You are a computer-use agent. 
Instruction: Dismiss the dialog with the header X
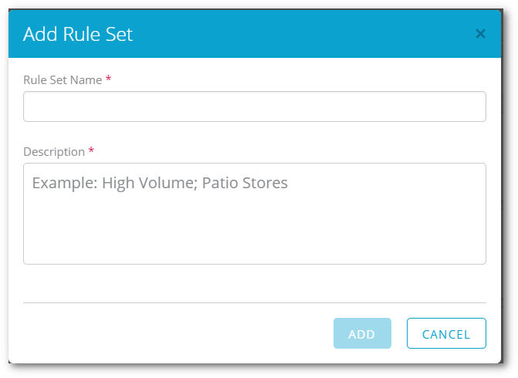(x=480, y=34)
